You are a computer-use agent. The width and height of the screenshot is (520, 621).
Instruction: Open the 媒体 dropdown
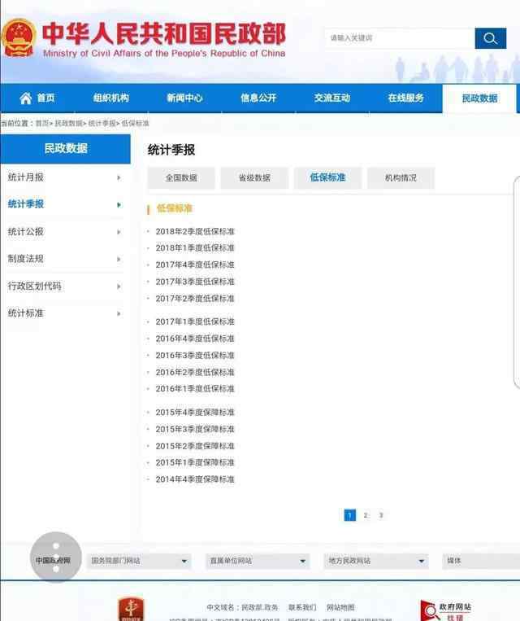481,561
